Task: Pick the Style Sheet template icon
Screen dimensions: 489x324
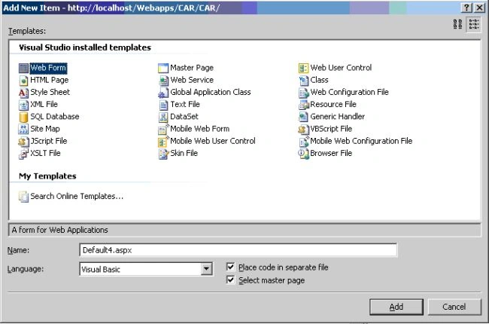Action: coord(23,93)
